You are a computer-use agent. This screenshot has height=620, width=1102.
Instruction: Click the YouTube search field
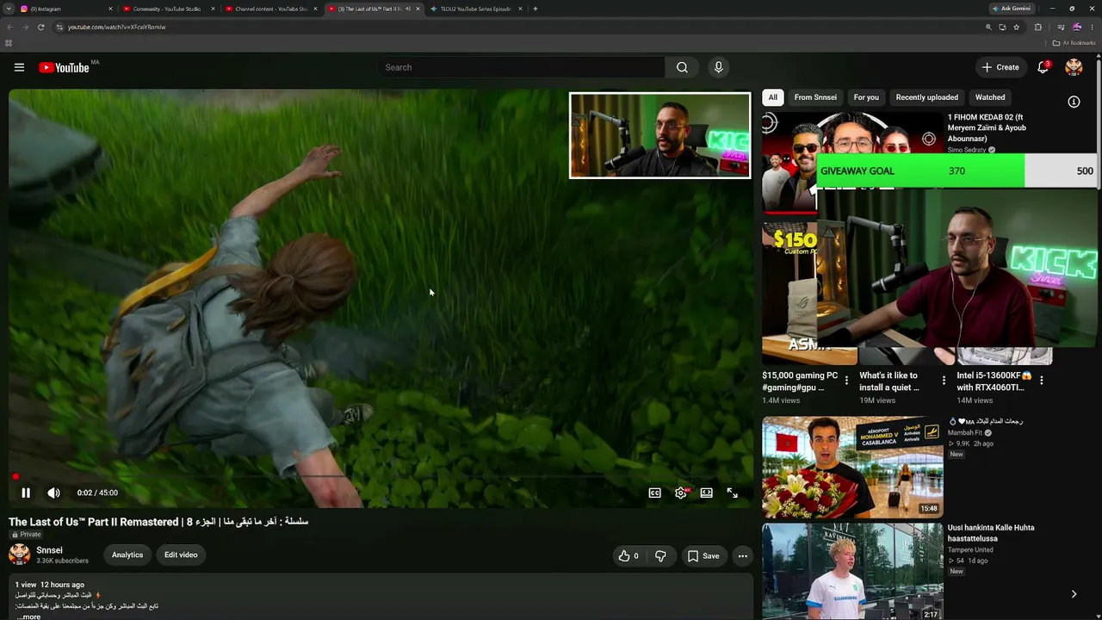pos(521,67)
